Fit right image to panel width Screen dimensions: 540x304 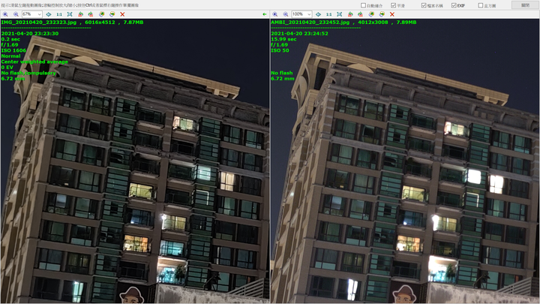[318, 14]
